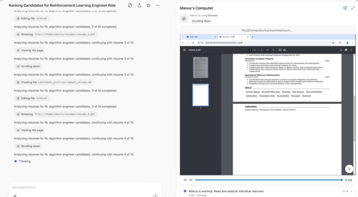Click the print icon in PDF toolbar
Image resolution: width=358 pixels, height=197 pixels.
[x=346, y=50]
